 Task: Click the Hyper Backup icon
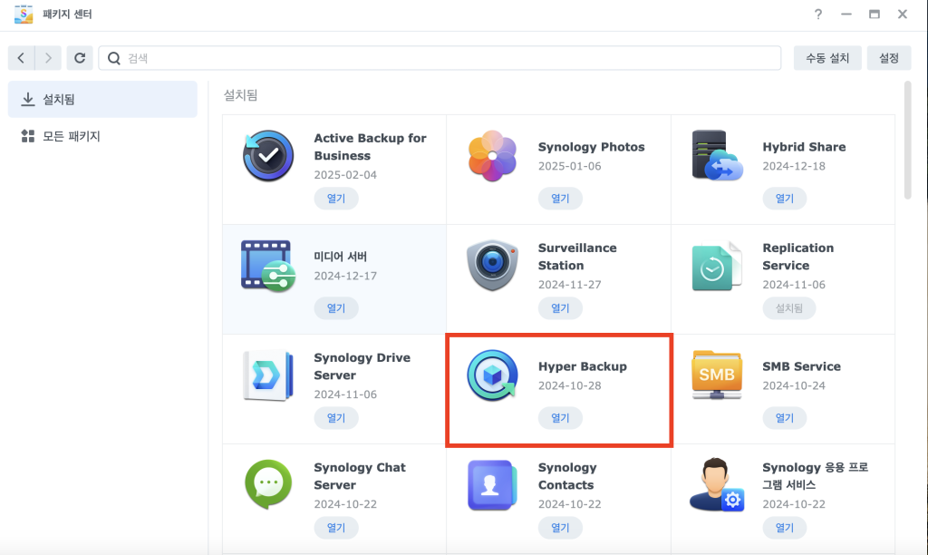tap(492, 375)
